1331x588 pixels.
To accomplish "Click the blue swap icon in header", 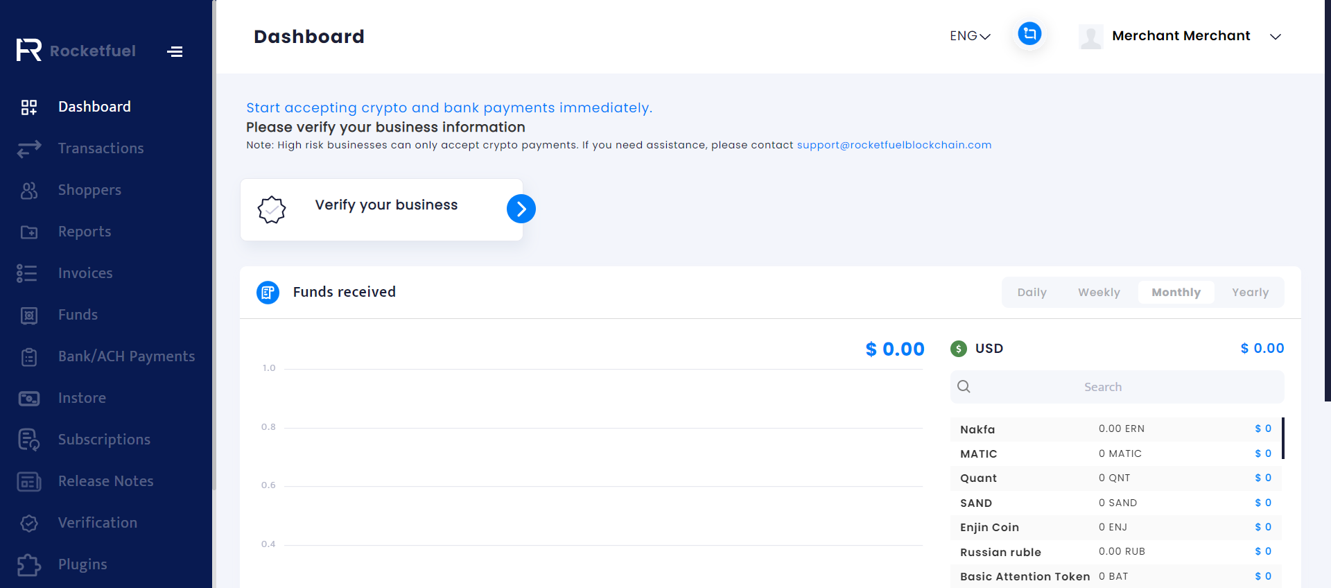I will (1029, 33).
